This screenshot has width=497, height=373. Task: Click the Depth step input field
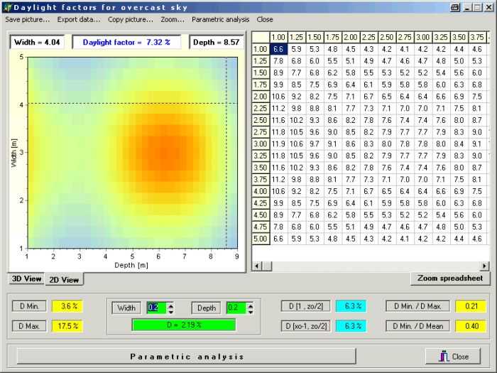pyautogui.click(x=236, y=308)
